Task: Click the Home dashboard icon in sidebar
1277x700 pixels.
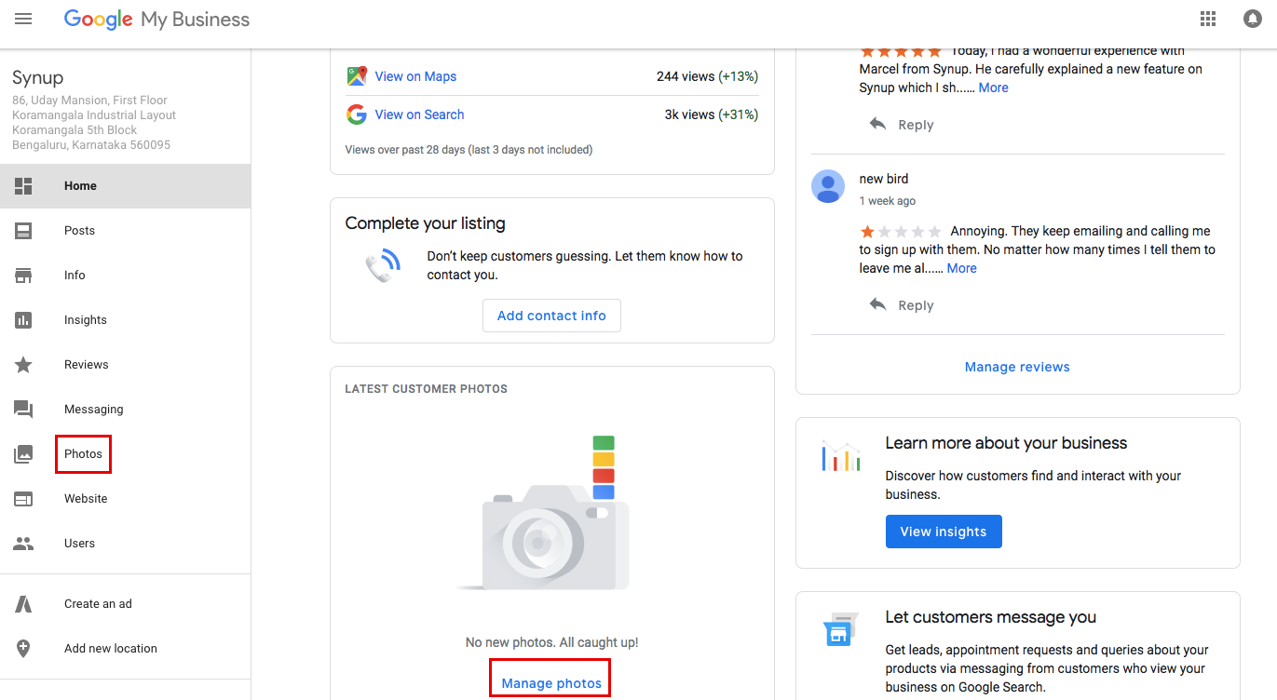Action: coord(23,186)
